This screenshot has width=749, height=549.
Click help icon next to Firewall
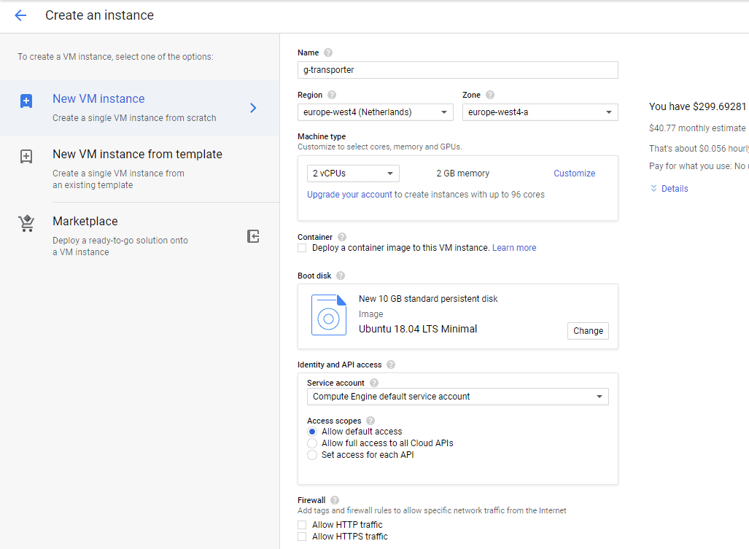[x=335, y=500]
